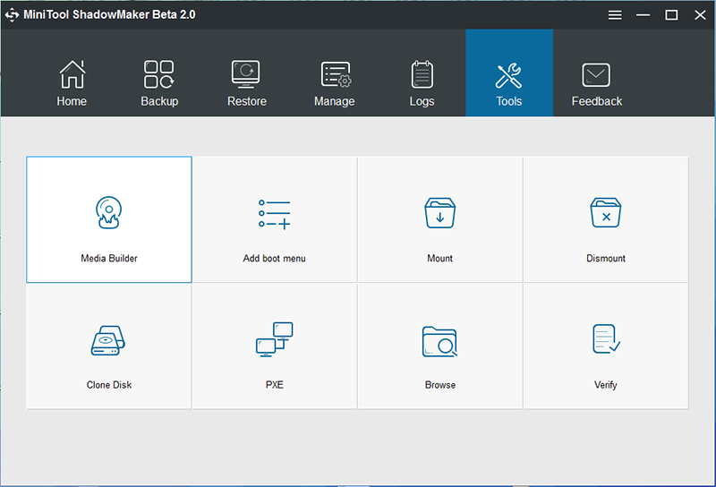Open the Verify image icon

tap(606, 340)
